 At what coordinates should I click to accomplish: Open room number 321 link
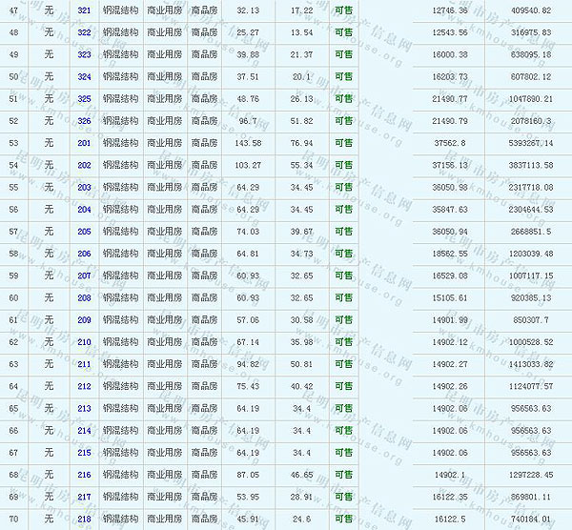84,10
